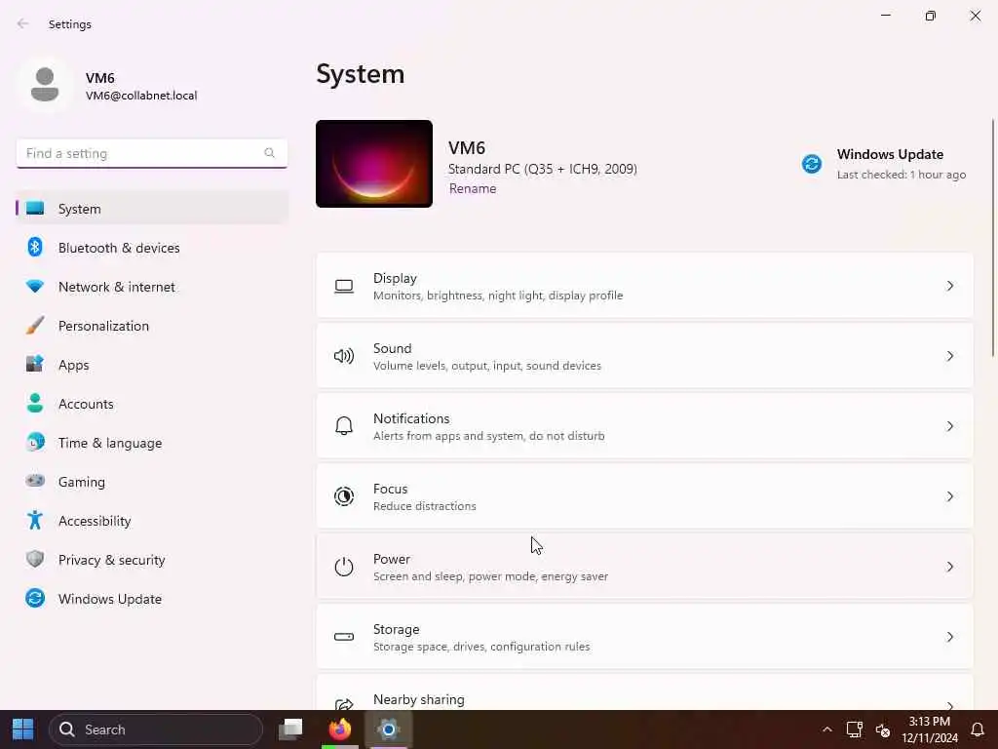Click 'Standard PC (Q35 + ICH9, 2009)' text
The height and width of the screenshot is (749, 998).
542,169
